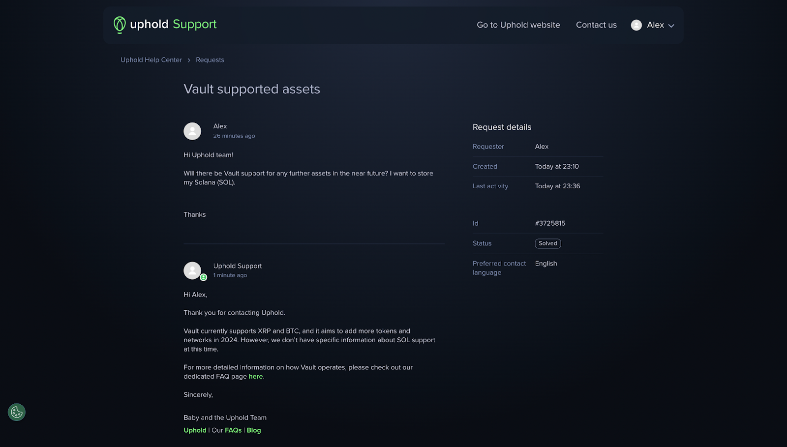Click the 'Request details' heading
This screenshot has height=447, width=787.
point(502,127)
